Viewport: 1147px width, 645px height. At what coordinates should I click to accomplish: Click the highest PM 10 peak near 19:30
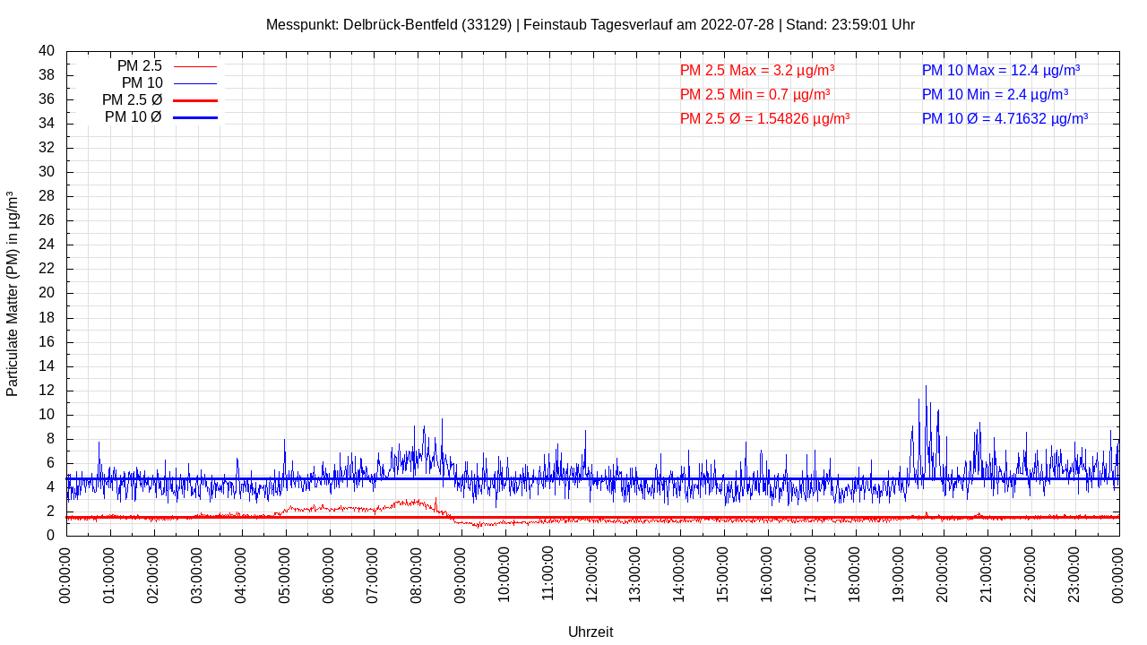pyautogui.click(x=926, y=387)
